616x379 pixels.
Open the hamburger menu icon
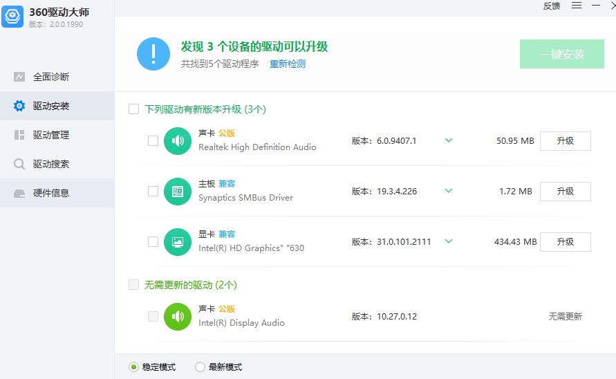(x=577, y=6)
